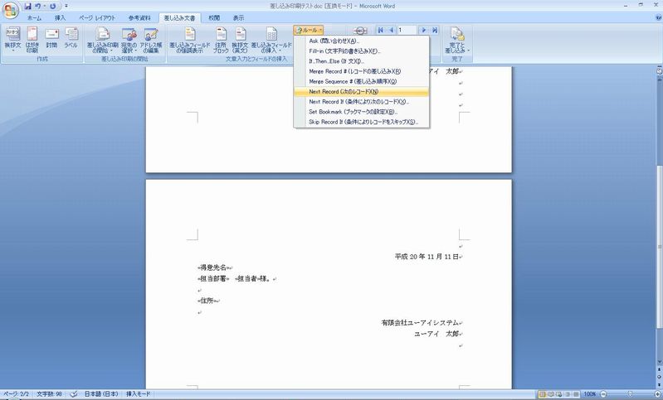Image resolution: width=663 pixels, height=400 pixels.
Task: Open the 挨拶文 greeting text dropdown button
Action: (x=12, y=40)
